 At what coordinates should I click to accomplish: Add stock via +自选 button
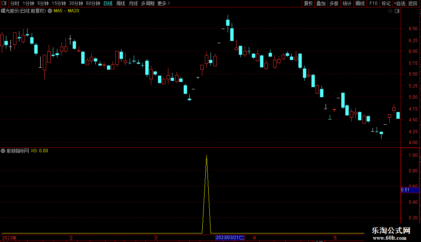point(399,3)
